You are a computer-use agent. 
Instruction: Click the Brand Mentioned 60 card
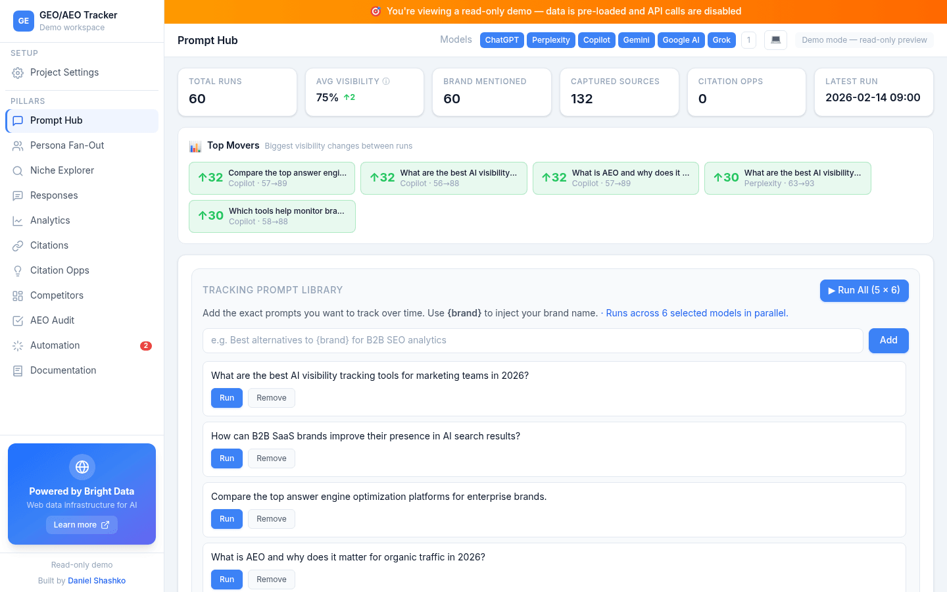click(x=492, y=92)
